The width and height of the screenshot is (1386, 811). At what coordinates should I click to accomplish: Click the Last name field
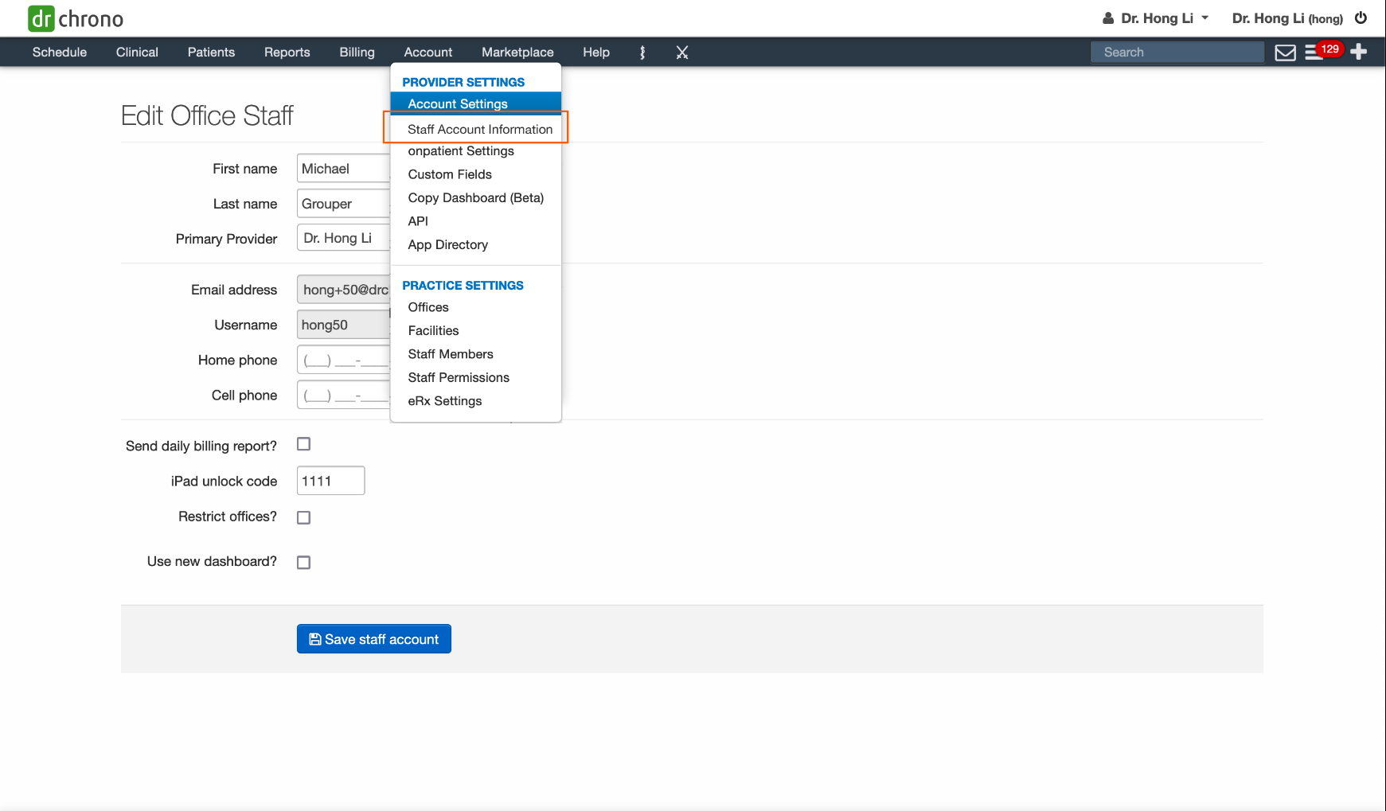coord(344,204)
